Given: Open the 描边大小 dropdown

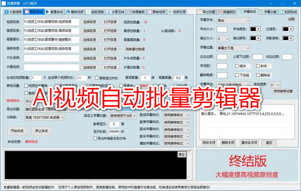Looking at the screenshot, I should coord(223,39).
